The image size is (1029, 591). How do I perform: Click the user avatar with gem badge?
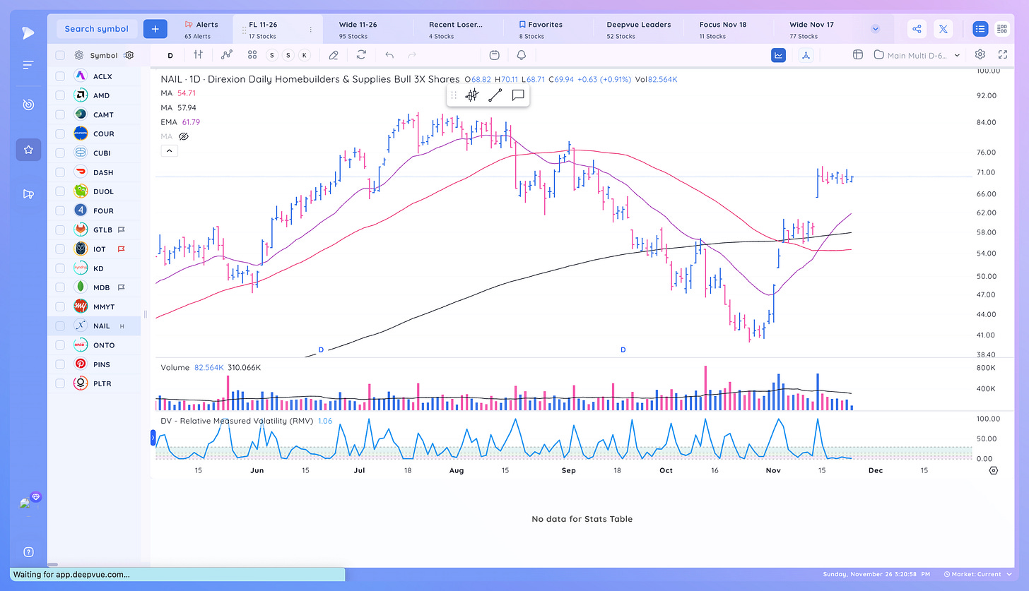pos(29,502)
